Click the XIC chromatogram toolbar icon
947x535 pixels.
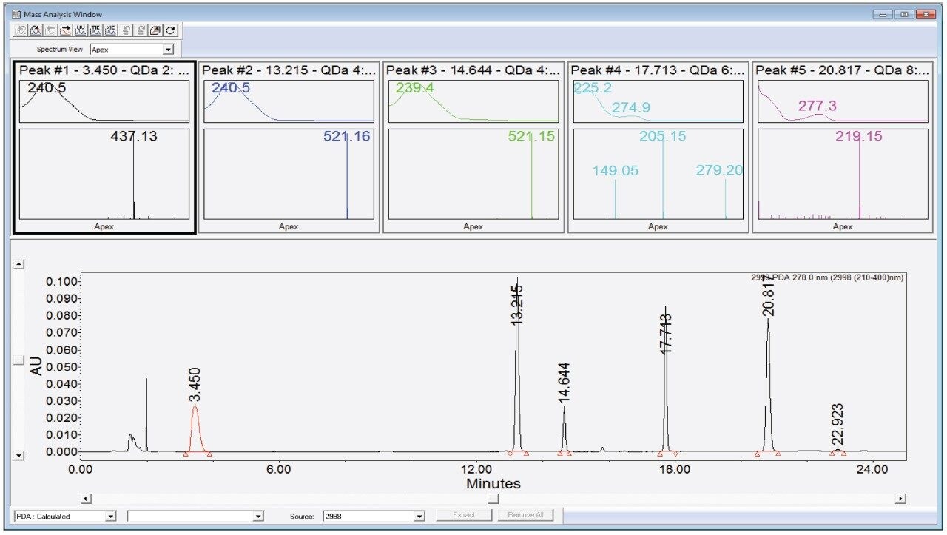coord(109,30)
